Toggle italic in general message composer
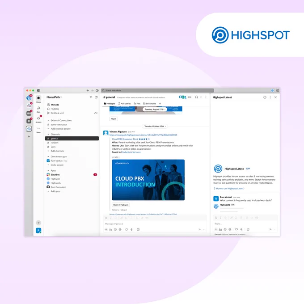The width and height of the screenshot is (304, 304). click(111, 218)
